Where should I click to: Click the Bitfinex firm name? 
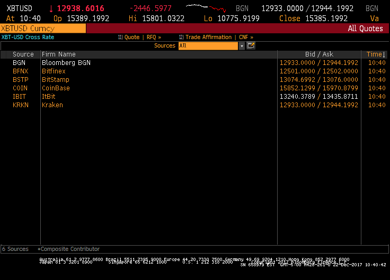click(x=54, y=71)
